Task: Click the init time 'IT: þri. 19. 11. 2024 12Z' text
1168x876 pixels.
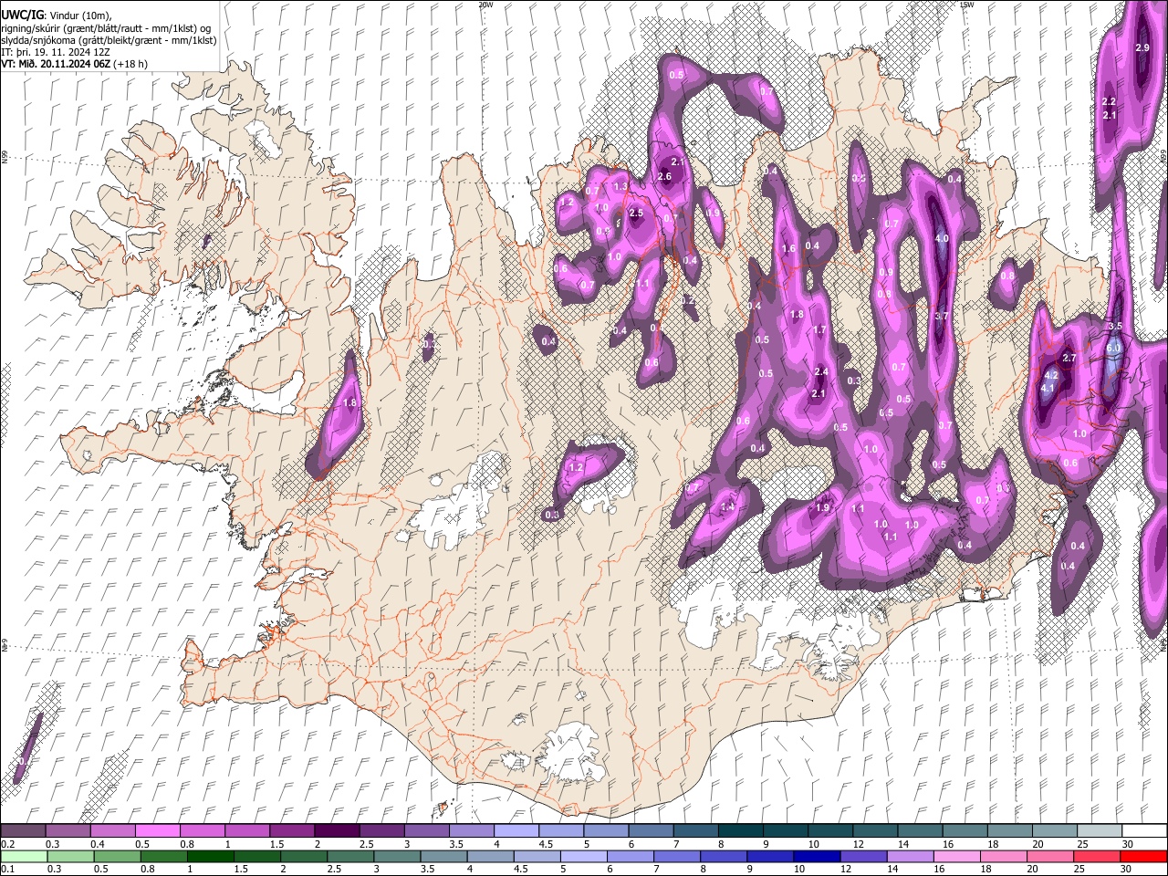Action: (x=56, y=52)
